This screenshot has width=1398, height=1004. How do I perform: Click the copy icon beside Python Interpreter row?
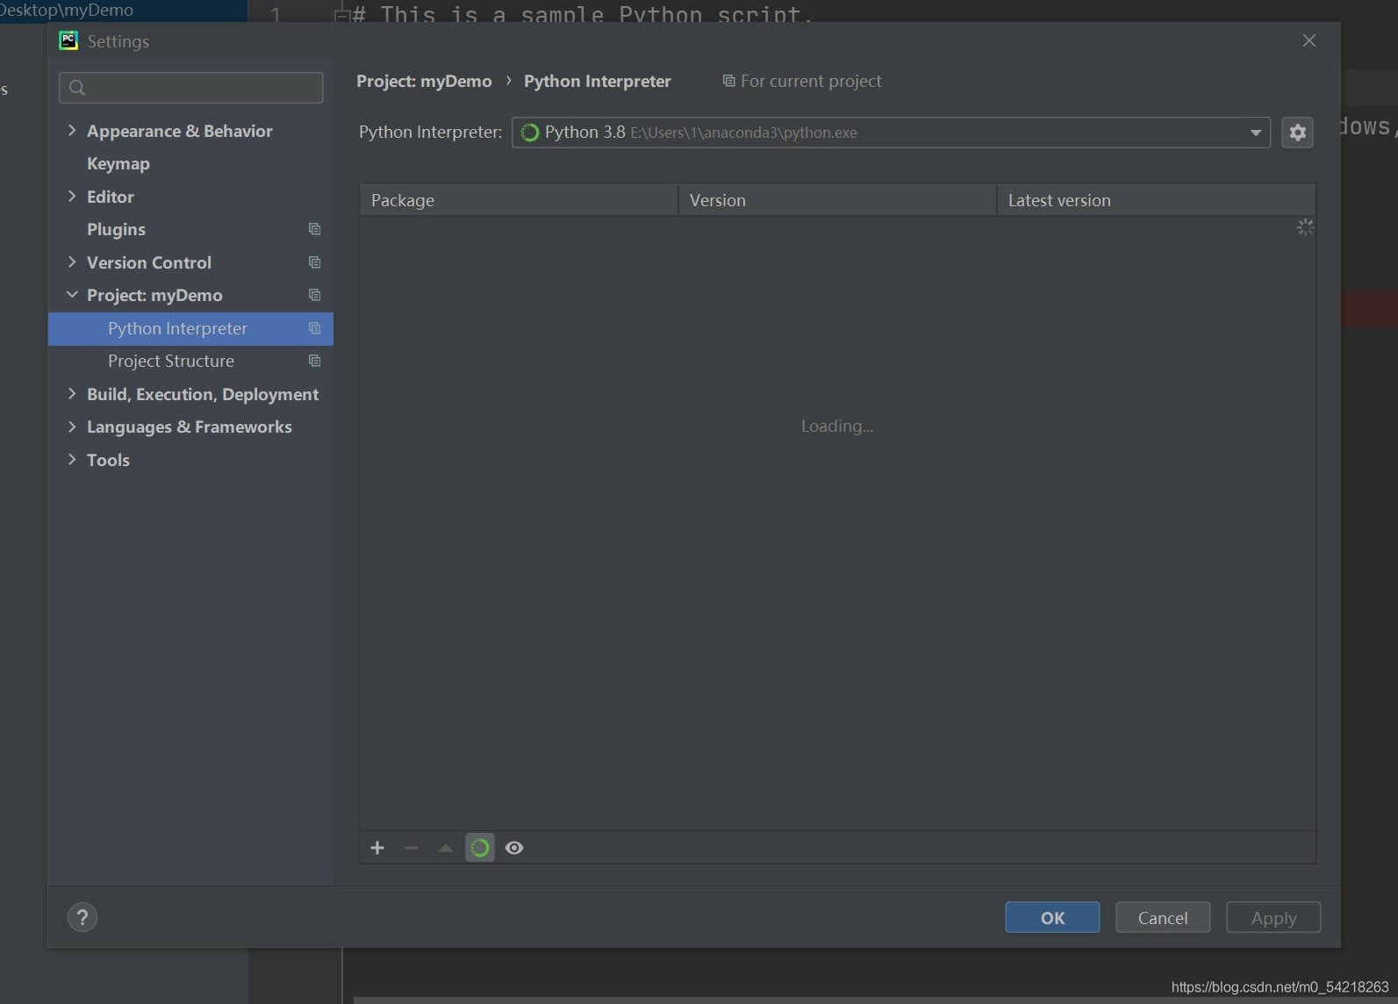[x=314, y=328]
